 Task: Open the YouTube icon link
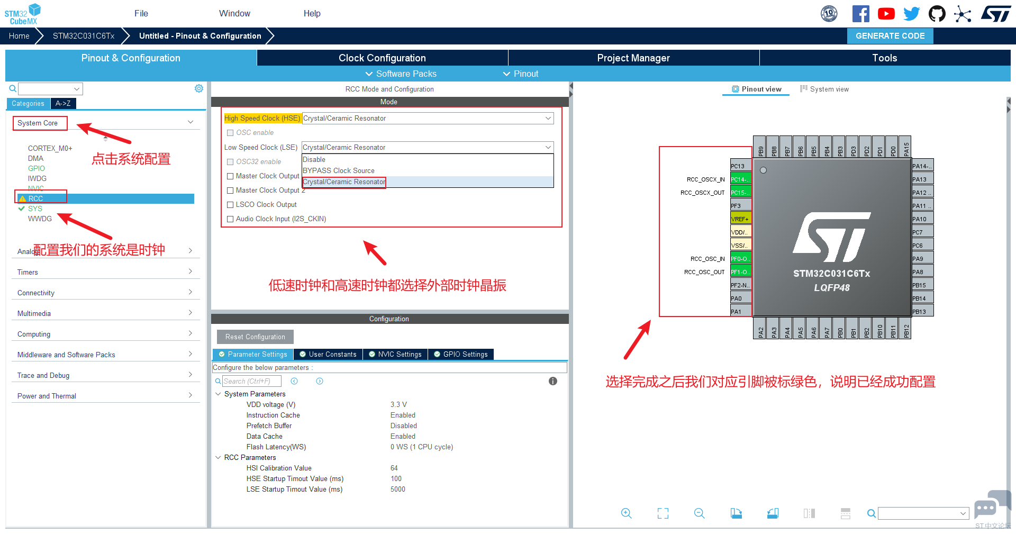click(x=886, y=14)
